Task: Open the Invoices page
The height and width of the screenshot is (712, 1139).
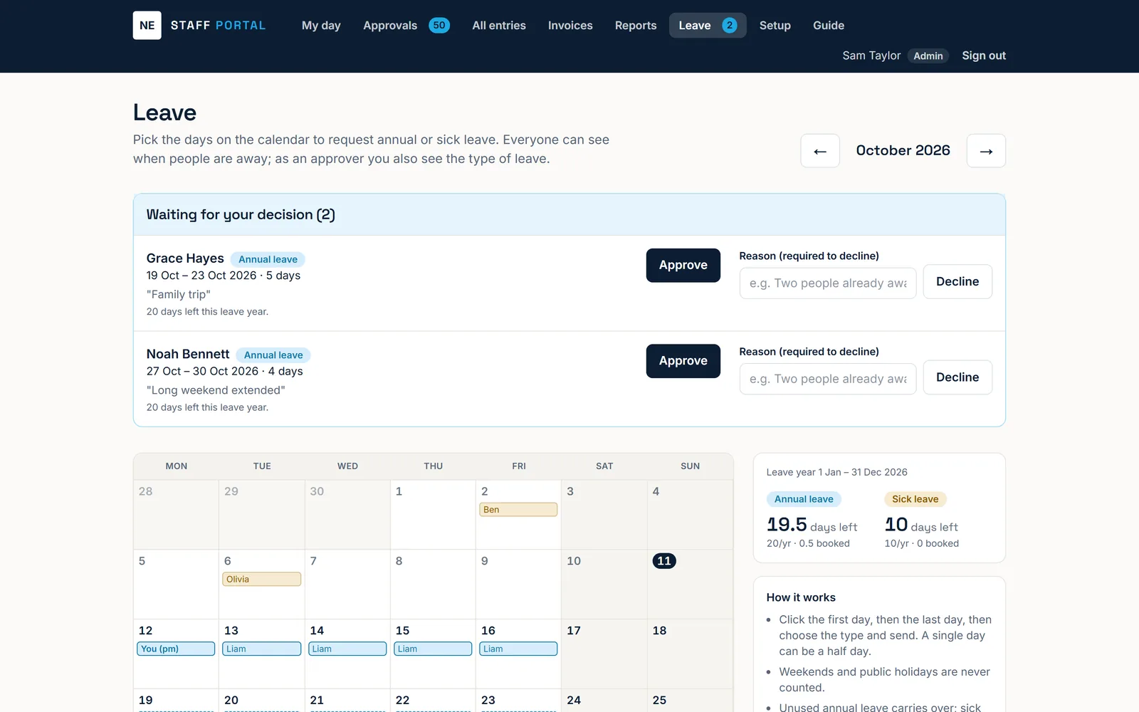Action: [570, 26]
